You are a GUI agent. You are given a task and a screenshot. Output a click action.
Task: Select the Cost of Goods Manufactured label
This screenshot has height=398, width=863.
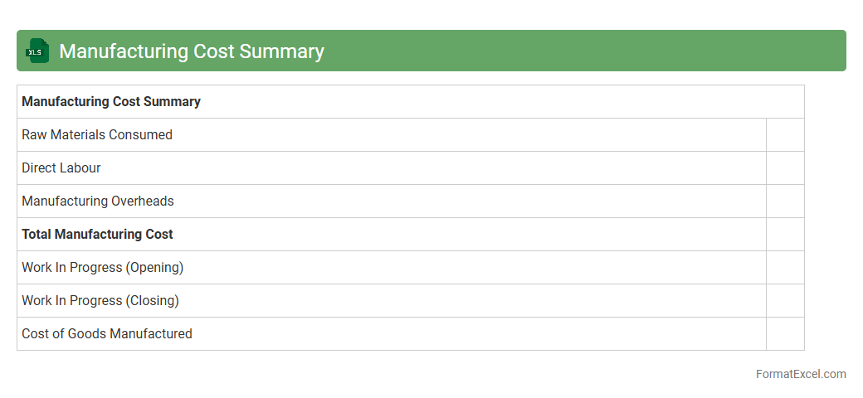click(107, 333)
